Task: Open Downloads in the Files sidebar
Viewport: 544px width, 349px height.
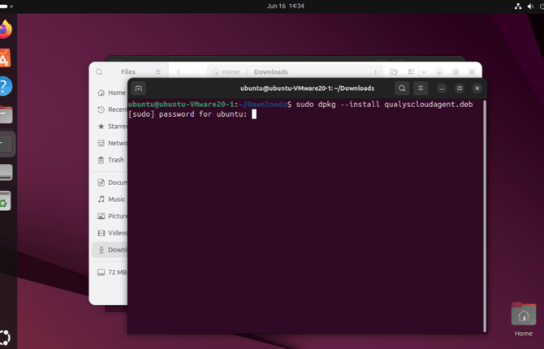Action: click(x=110, y=250)
